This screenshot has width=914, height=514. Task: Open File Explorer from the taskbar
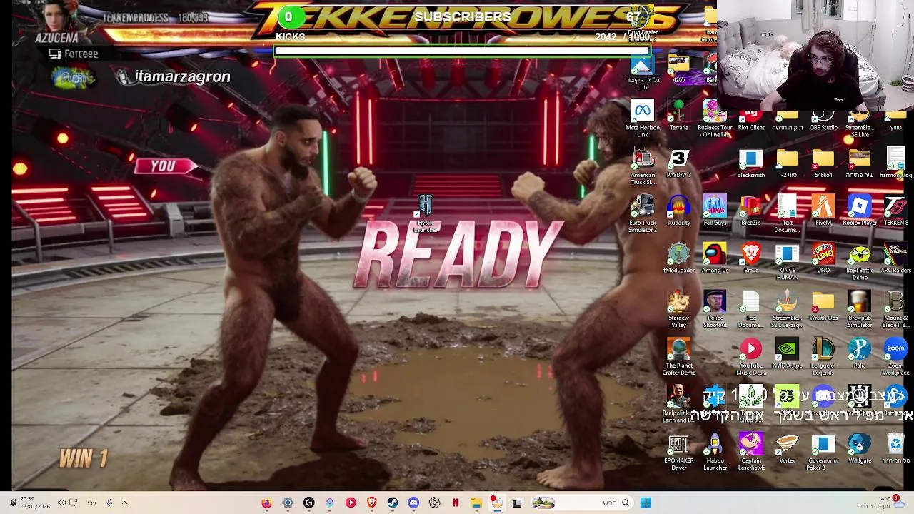tap(476, 503)
